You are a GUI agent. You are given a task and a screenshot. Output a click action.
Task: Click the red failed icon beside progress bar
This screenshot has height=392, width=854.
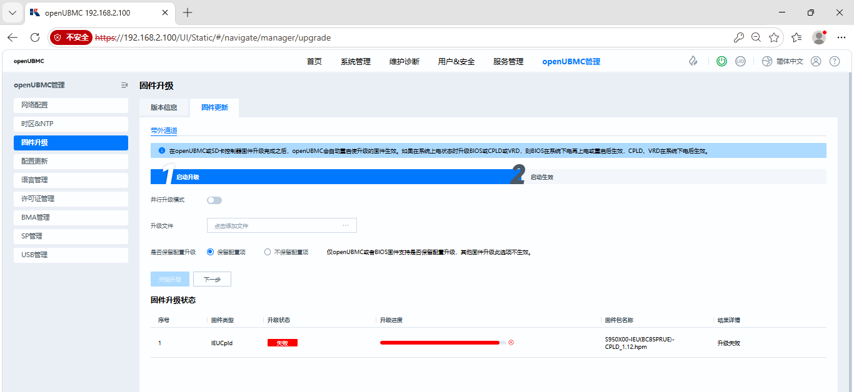pyautogui.click(x=511, y=343)
